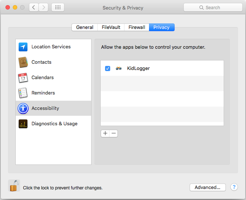Image resolution: width=246 pixels, height=200 pixels.
Task: Click the Diagnostics & Usage icon
Action: pyautogui.click(x=23, y=124)
